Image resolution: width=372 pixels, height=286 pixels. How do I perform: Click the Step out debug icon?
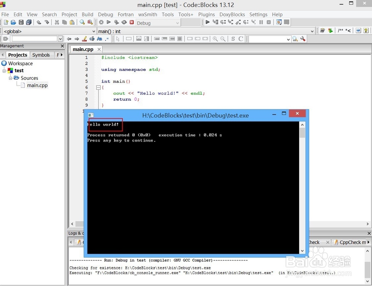click(238, 22)
